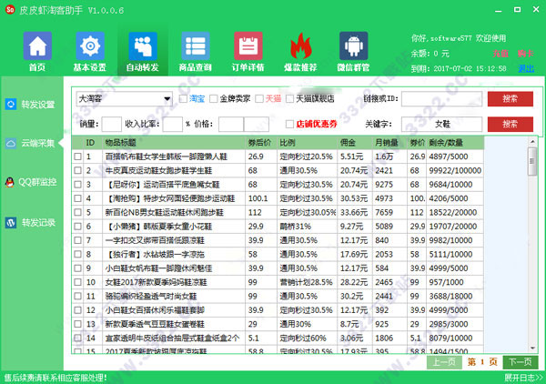Open 微信群管 android icon
The width and height of the screenshot is (546, 384).
353,45
